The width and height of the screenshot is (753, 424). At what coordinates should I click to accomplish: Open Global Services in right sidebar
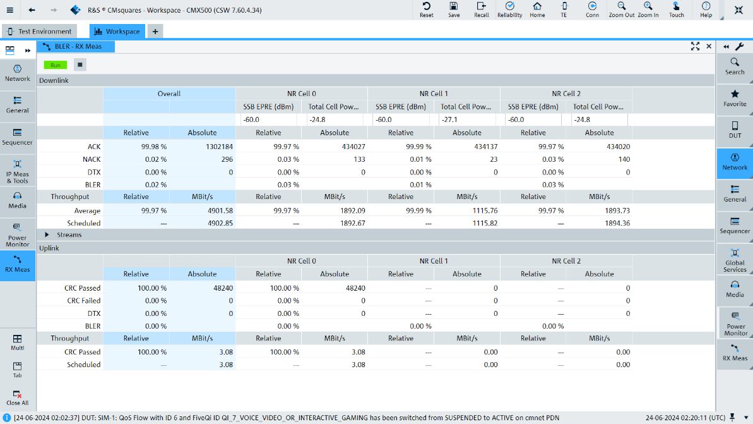coord(735,259)
